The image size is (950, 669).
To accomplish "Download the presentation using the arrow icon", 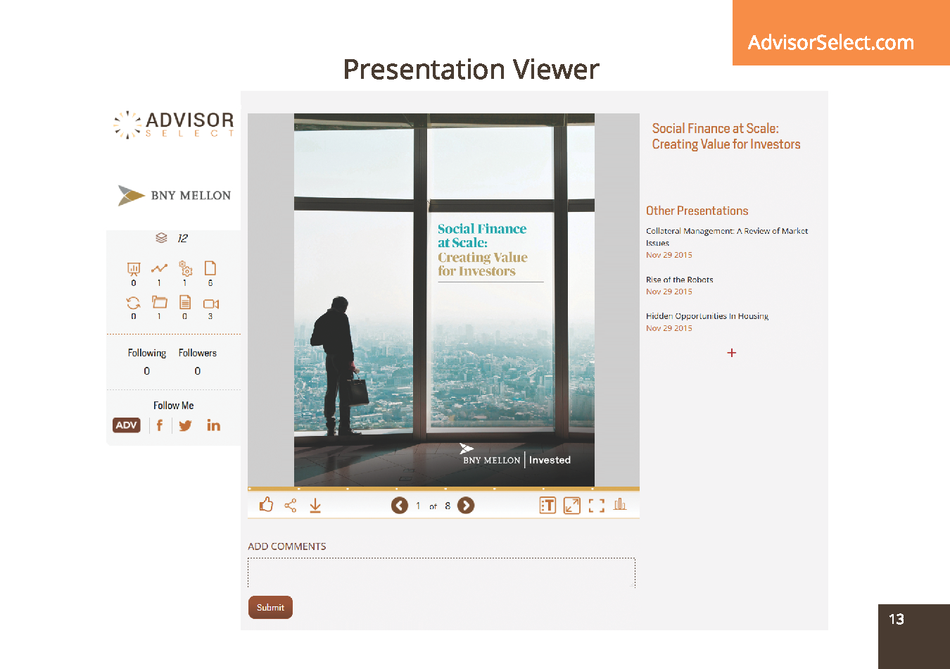I will coord(315,506).
